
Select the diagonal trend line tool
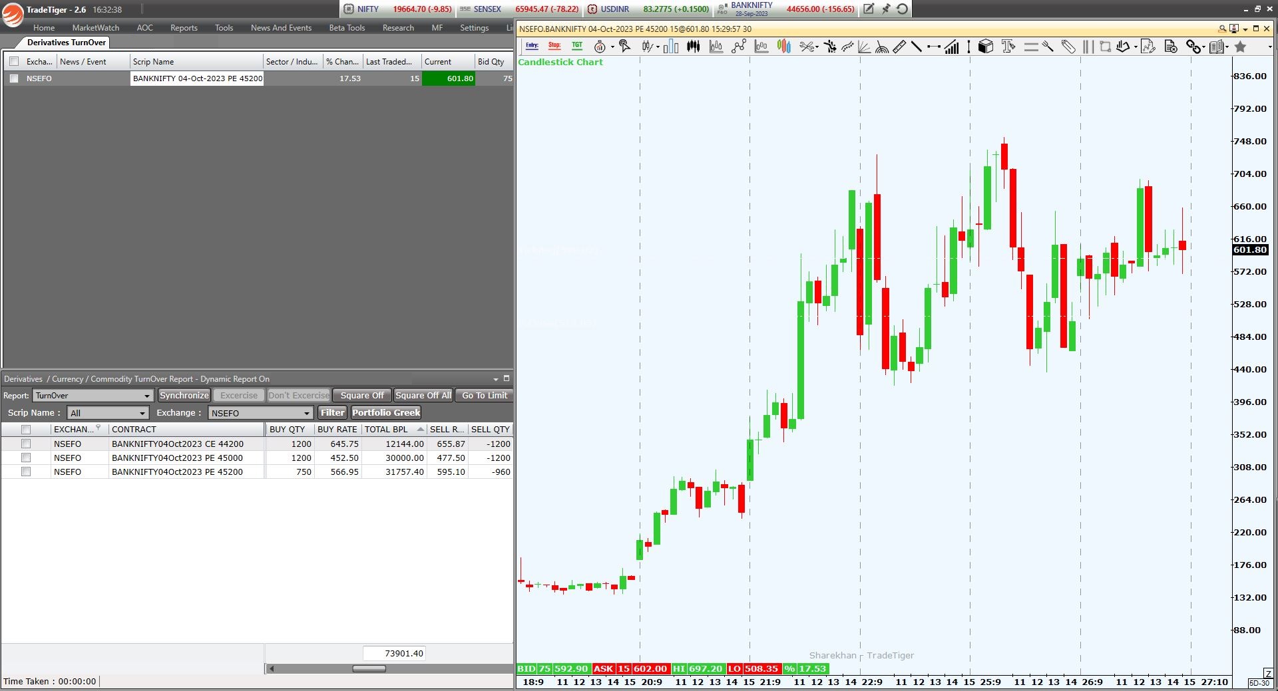pyautogui.click(x=917, y=47)
